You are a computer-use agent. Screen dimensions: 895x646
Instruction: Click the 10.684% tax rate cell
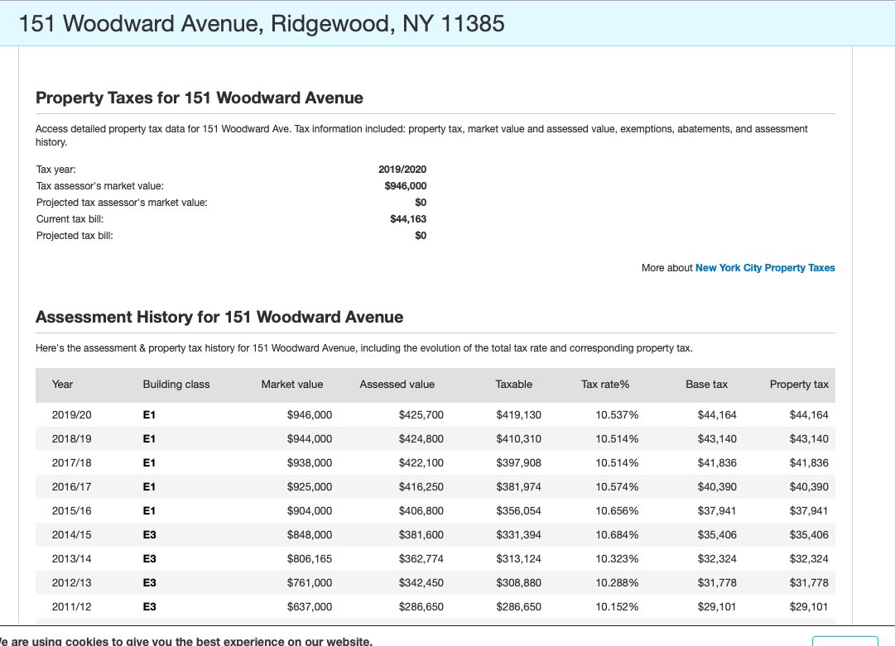tap(617, 535)
